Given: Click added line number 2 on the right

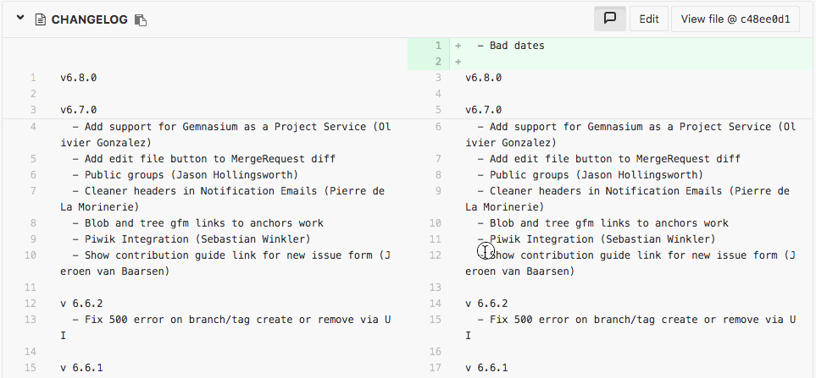Looking at the screenshot, I should click(437, 62).
